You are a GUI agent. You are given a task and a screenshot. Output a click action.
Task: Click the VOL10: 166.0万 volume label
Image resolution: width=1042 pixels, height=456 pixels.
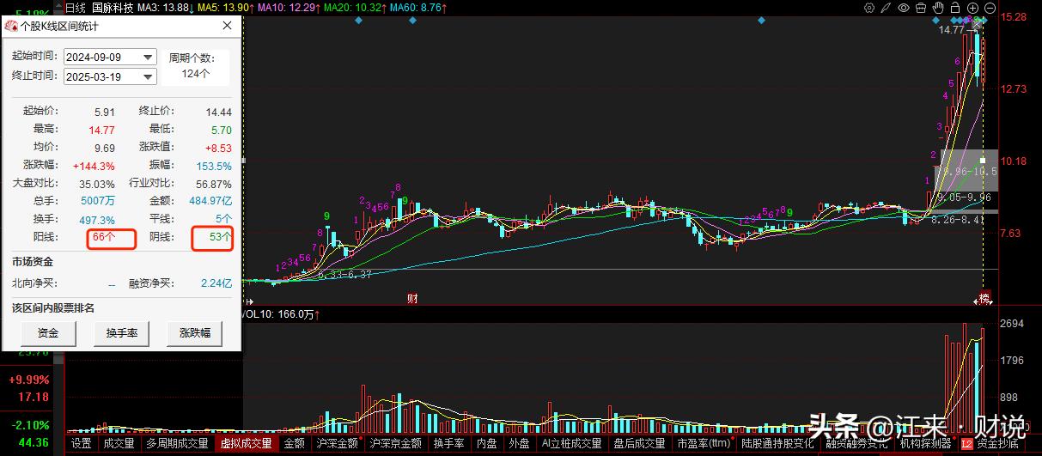(x=282, y=314)
